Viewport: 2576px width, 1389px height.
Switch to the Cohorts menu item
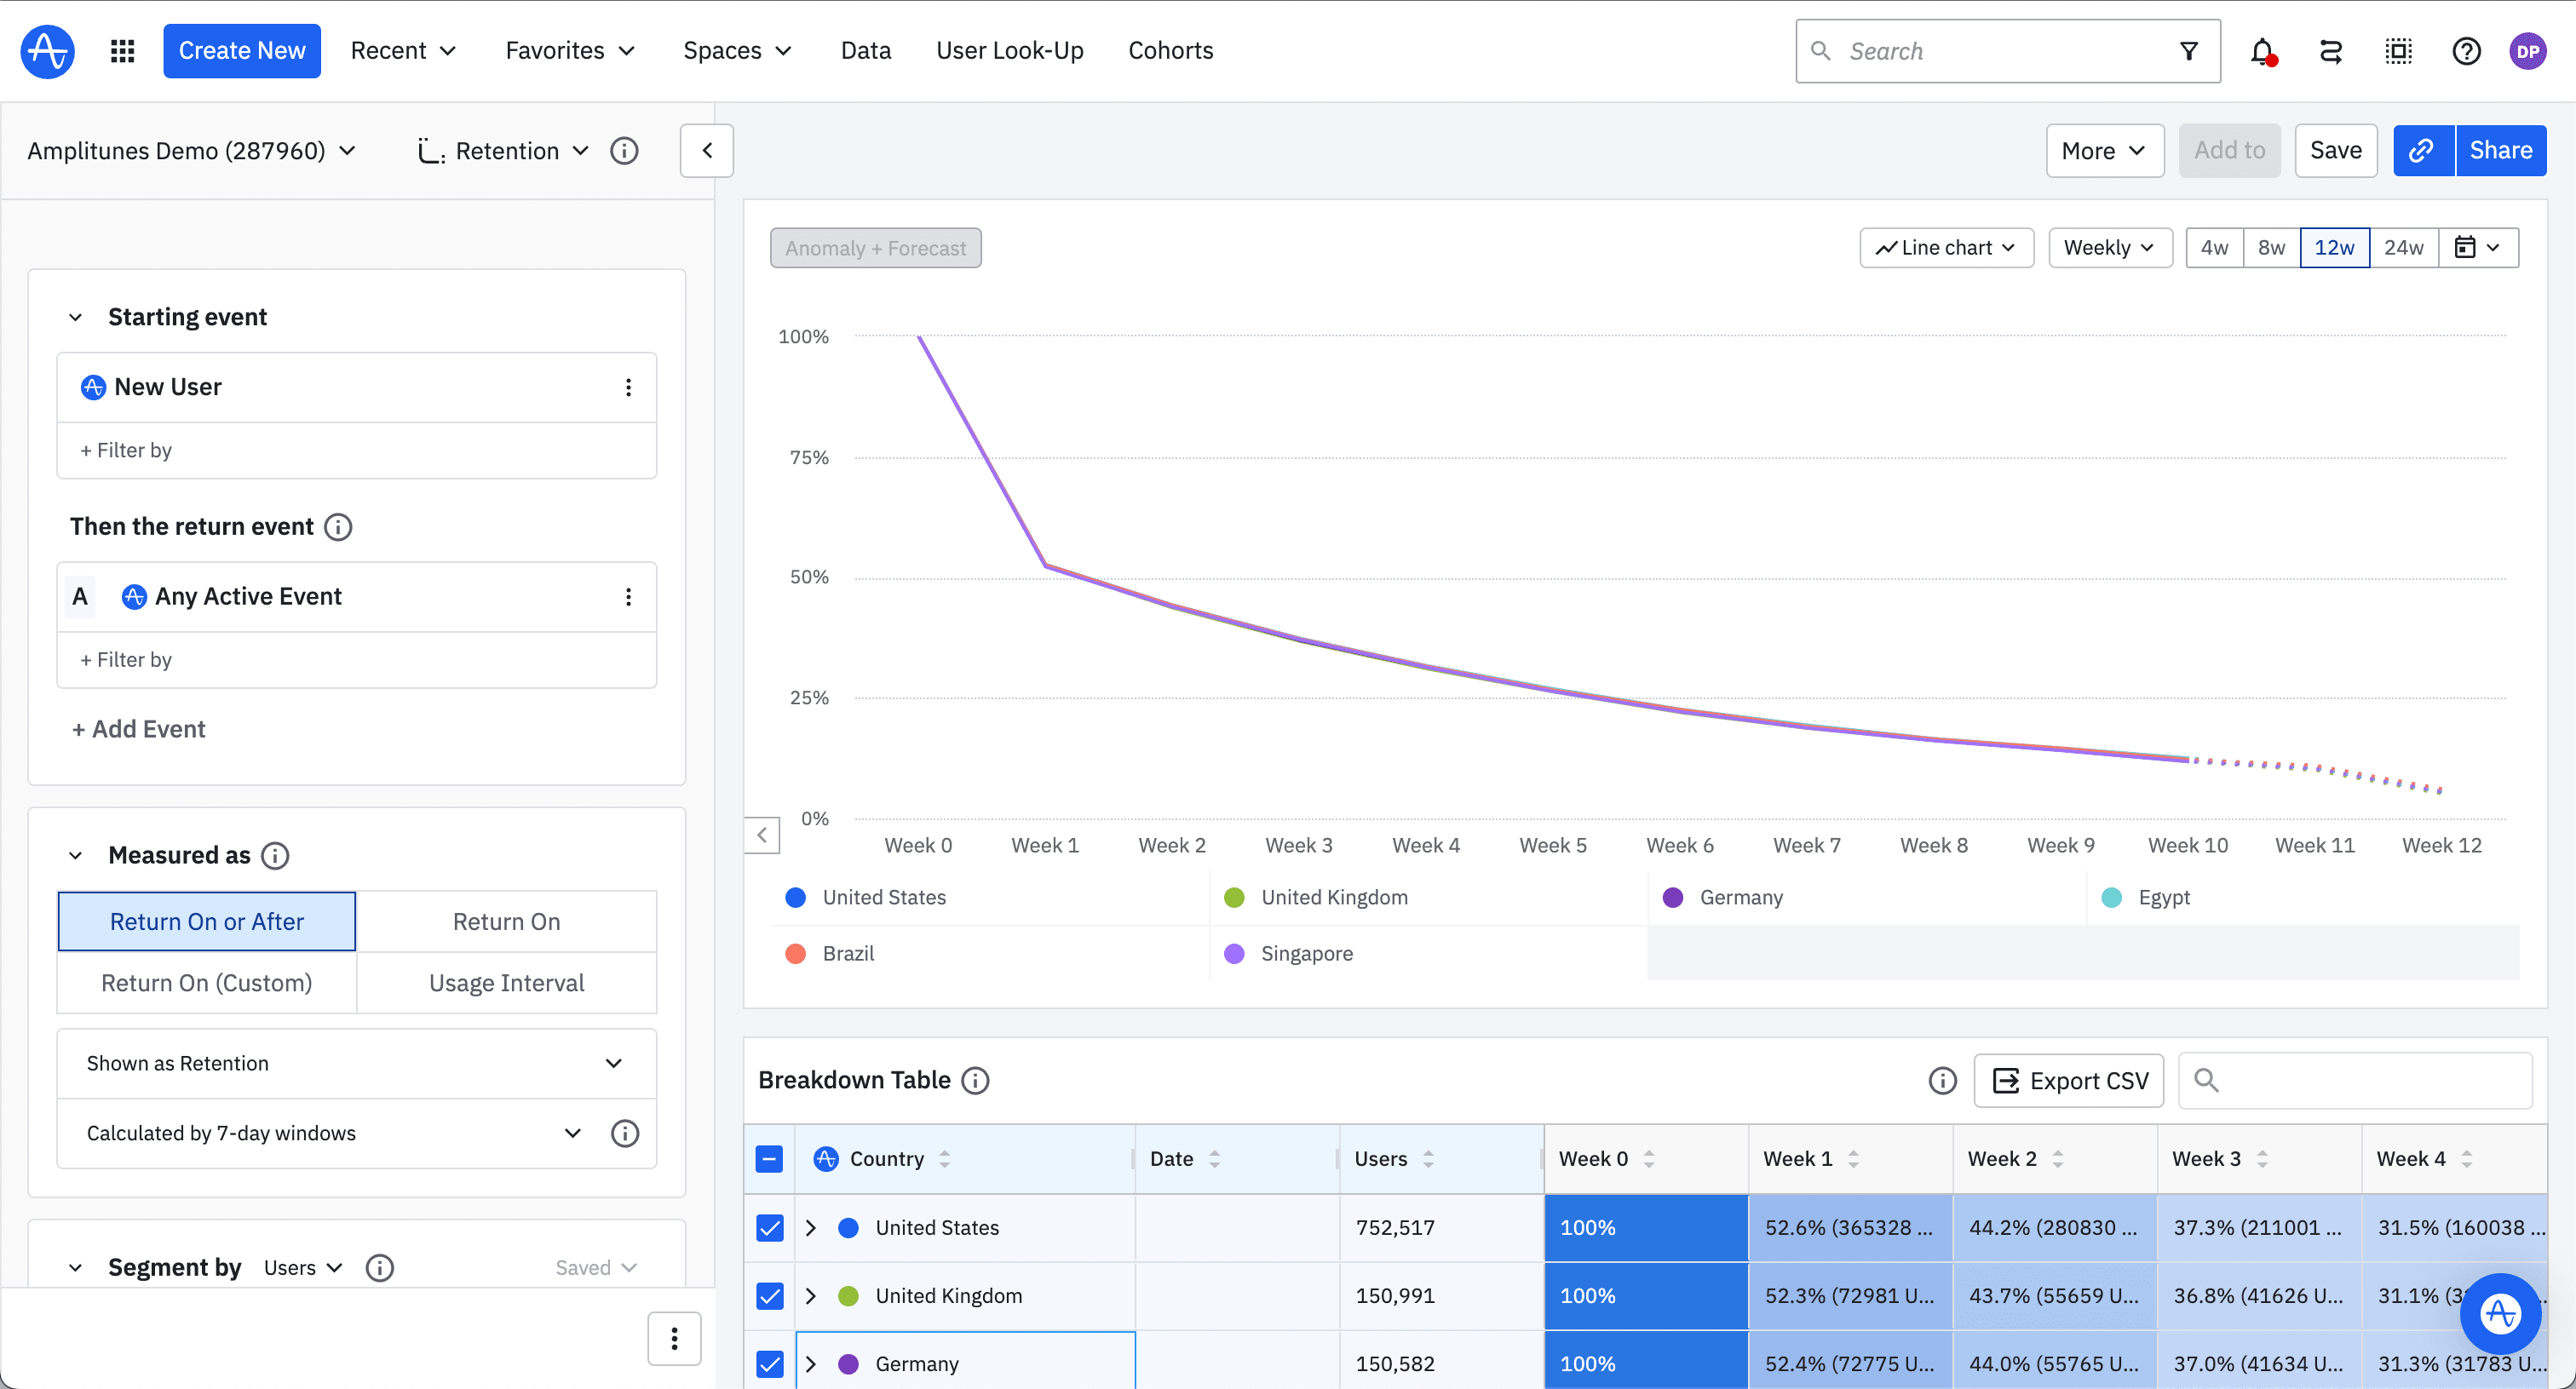click(1170, 50)
